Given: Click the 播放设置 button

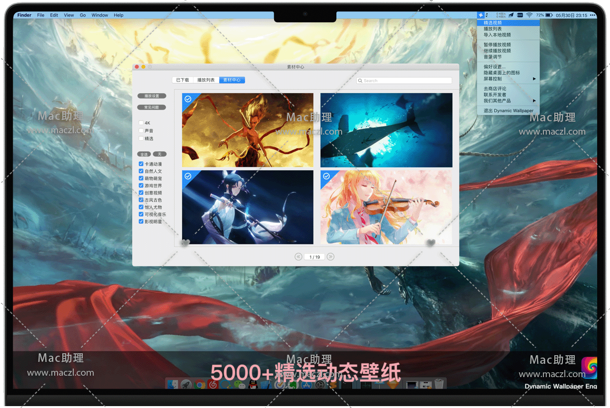Looking at the screenshot, I should coord(152,96).
